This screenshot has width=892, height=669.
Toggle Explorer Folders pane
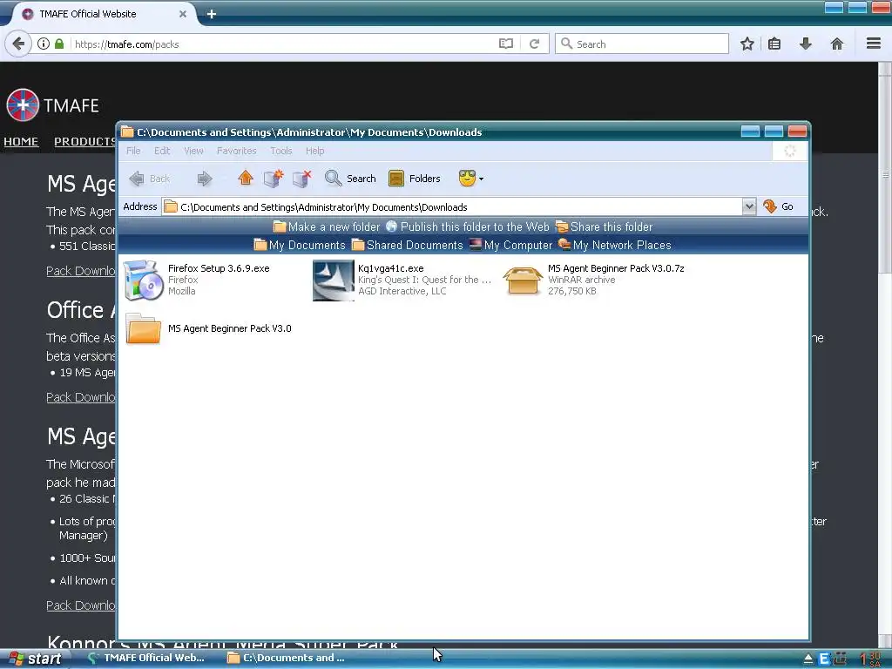[414, 179]
